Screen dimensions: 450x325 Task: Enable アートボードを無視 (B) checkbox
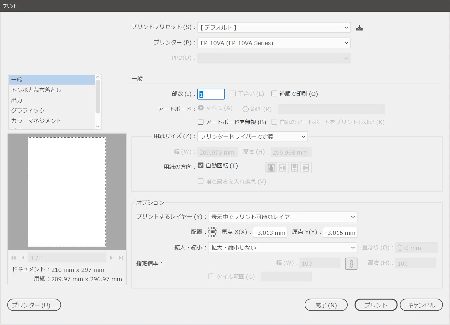[201, 122]
